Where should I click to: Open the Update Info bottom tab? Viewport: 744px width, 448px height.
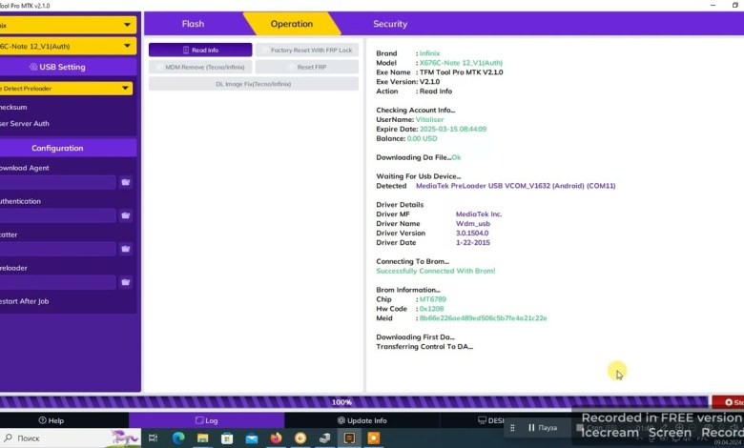tap(362, 420)
